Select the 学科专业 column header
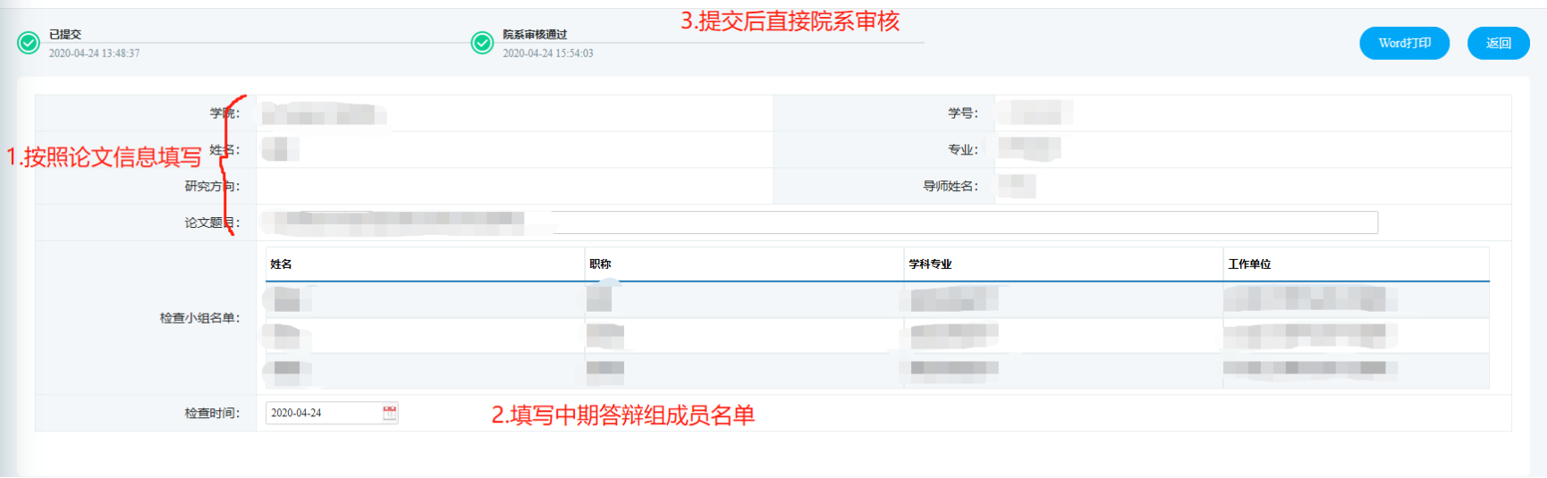The width and height of the screenshot is (1547, 478). [930, 264]
